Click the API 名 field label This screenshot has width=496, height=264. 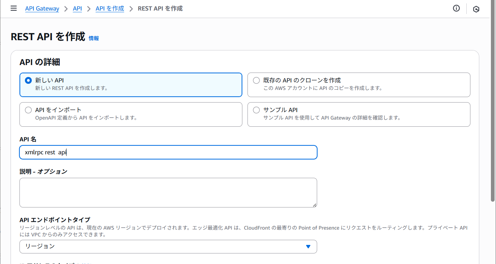click(28, 139)
